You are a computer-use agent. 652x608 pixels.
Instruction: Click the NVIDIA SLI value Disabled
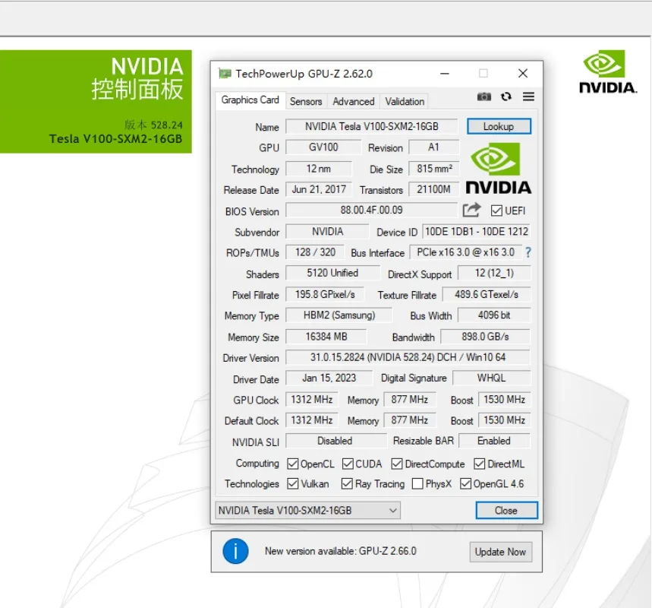point(335,441)
